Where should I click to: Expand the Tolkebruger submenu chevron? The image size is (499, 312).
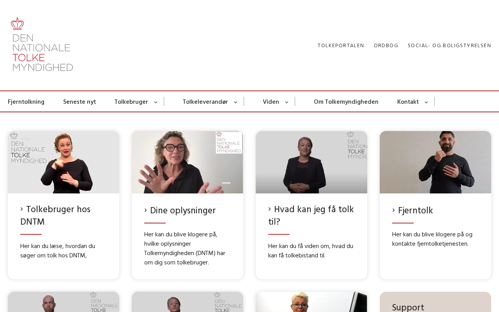click(156, 102)
